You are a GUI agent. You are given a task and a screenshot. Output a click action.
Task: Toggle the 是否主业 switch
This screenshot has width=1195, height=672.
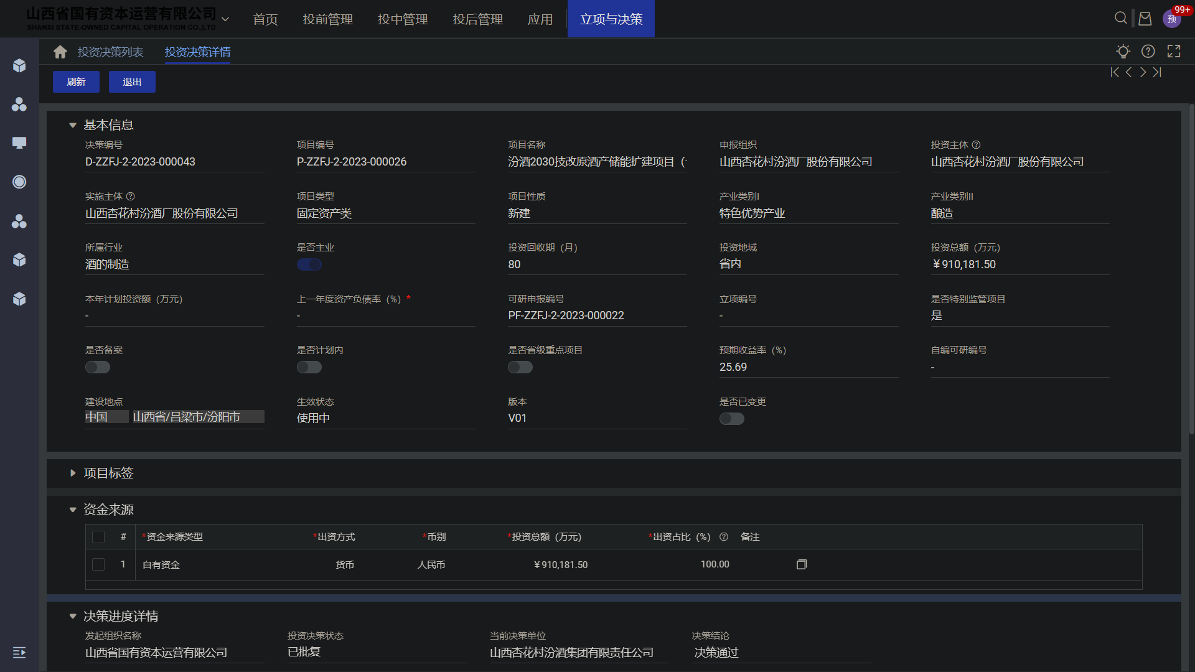pos(309,264)
